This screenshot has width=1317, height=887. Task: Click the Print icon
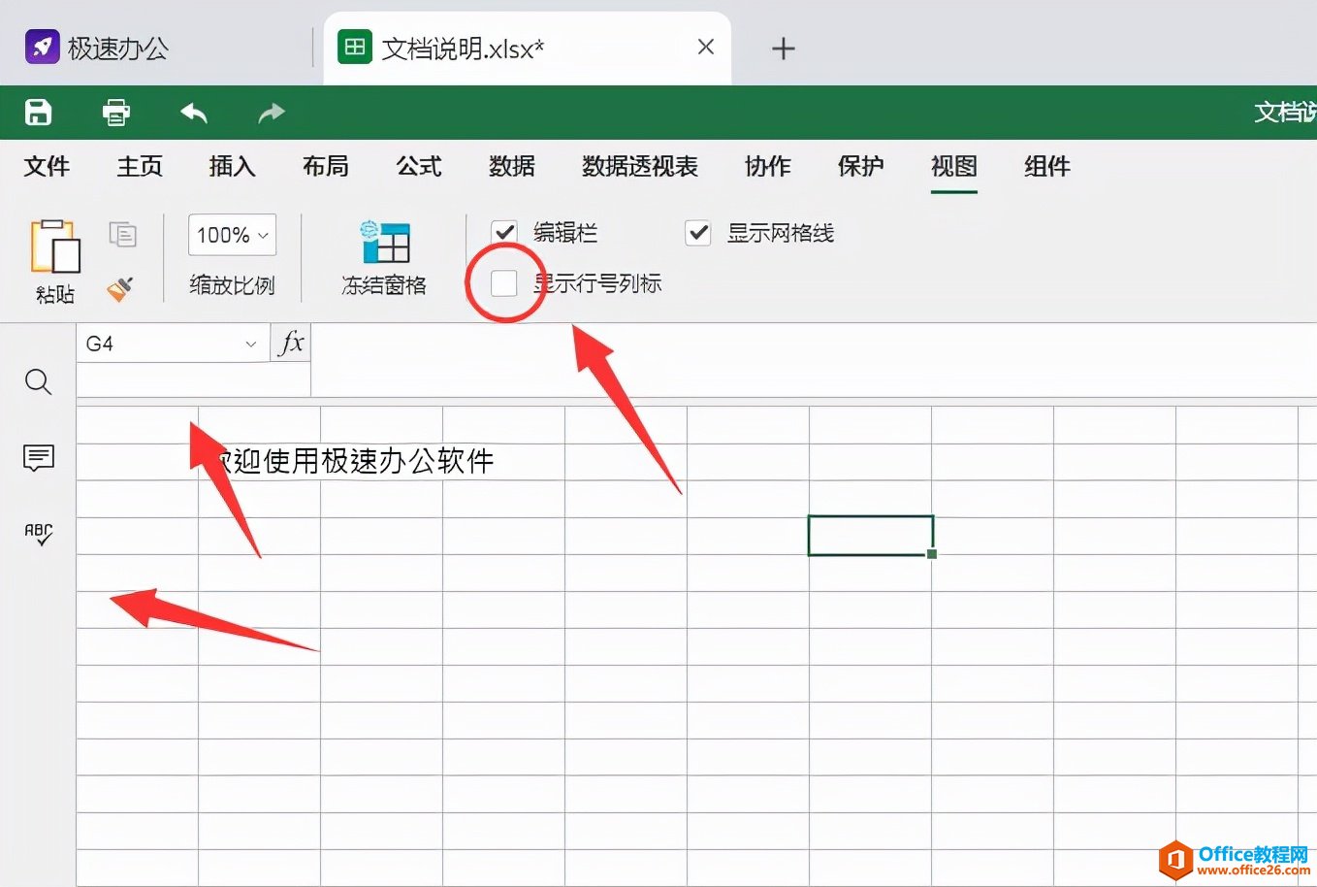(115, 112)
